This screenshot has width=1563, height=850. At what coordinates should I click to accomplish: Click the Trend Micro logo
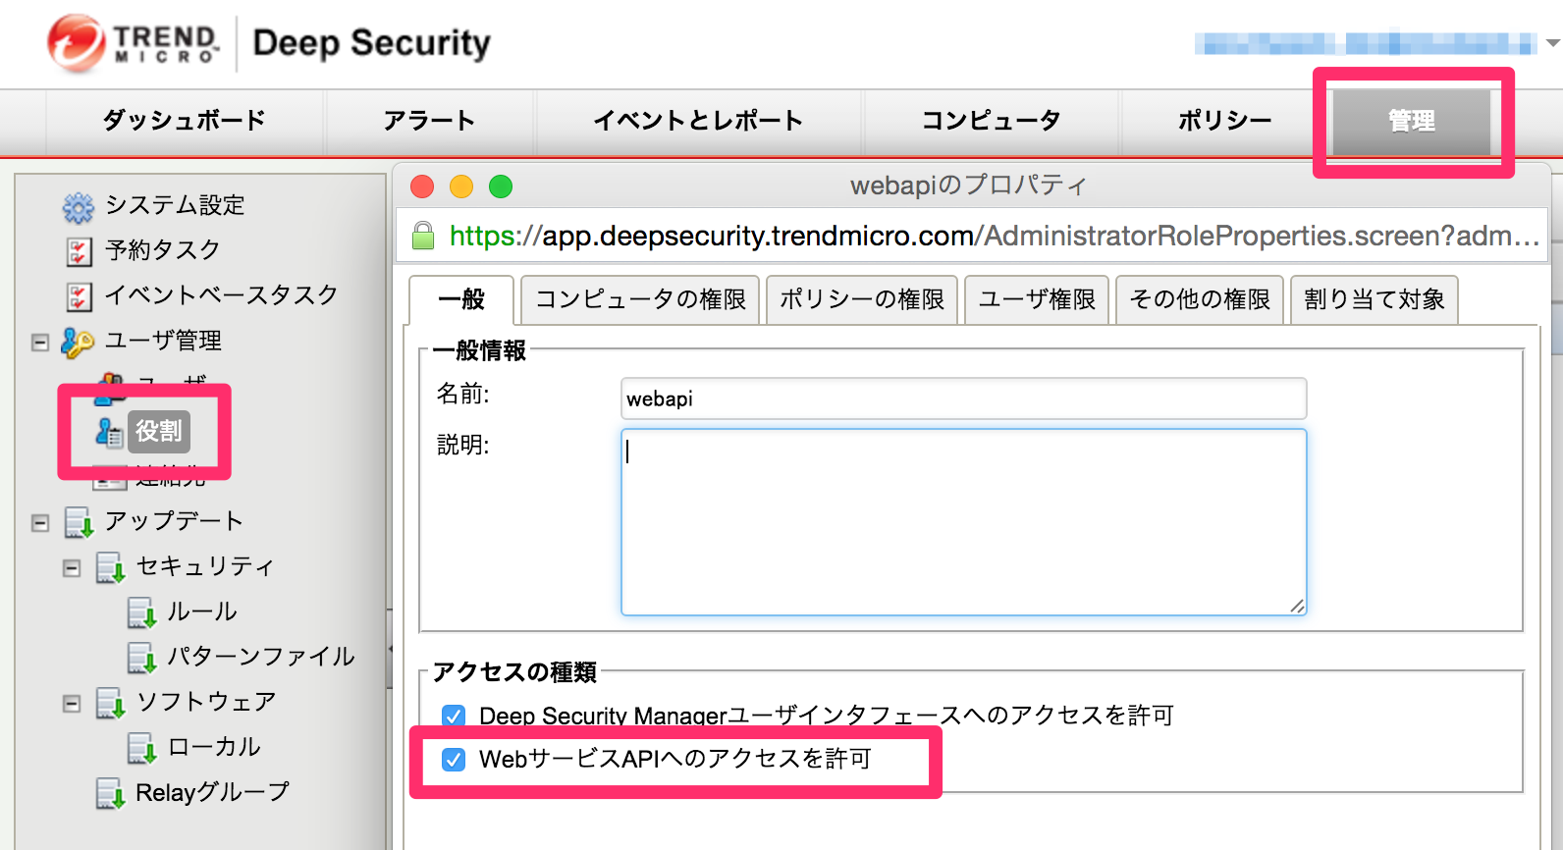point(134,43)
